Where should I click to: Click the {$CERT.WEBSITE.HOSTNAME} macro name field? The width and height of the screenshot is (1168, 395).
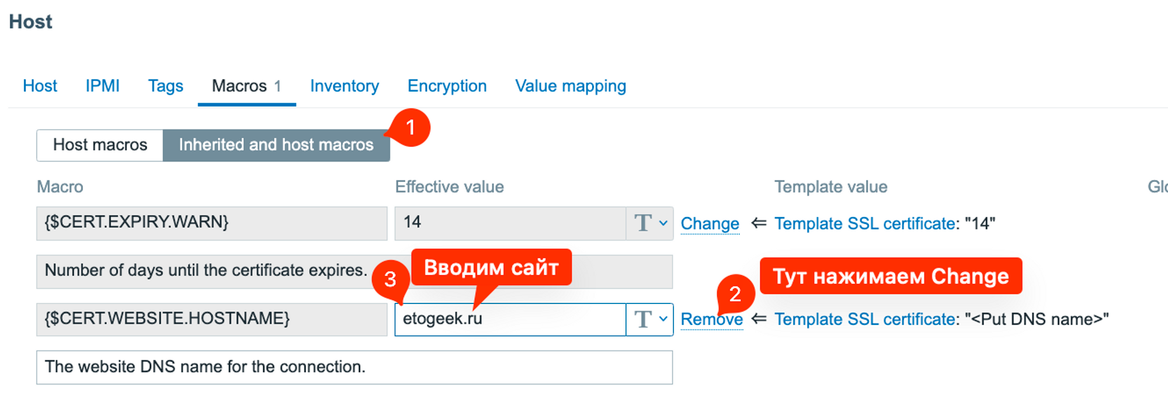click(211, 319)
